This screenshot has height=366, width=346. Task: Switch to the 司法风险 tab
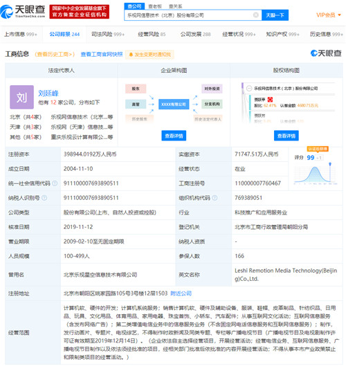[108, 35]
